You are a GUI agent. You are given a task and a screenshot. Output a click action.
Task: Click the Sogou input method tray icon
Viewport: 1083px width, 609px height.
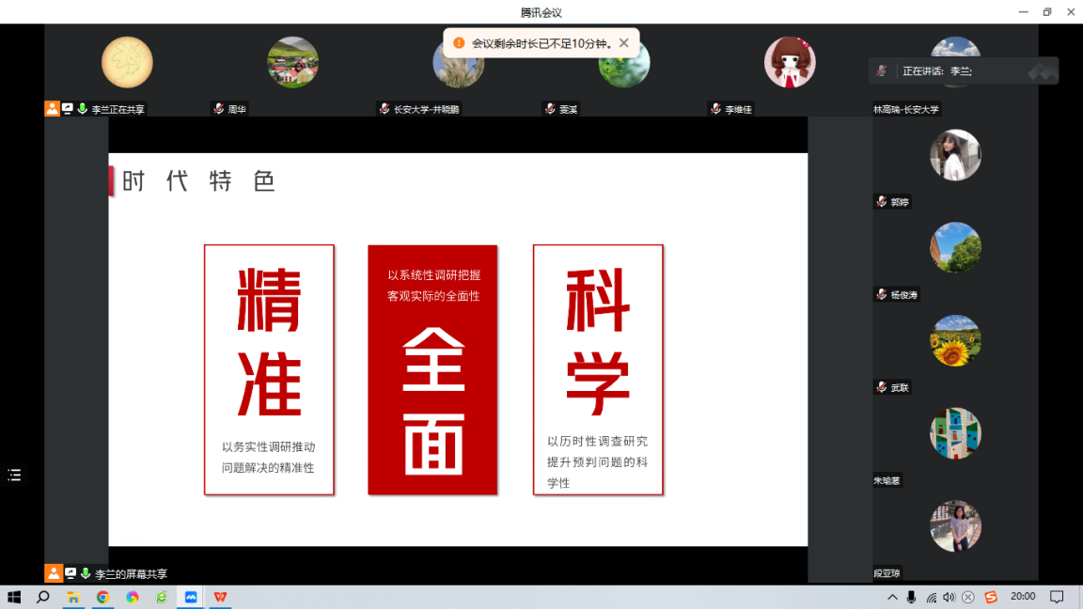[991, 597]
